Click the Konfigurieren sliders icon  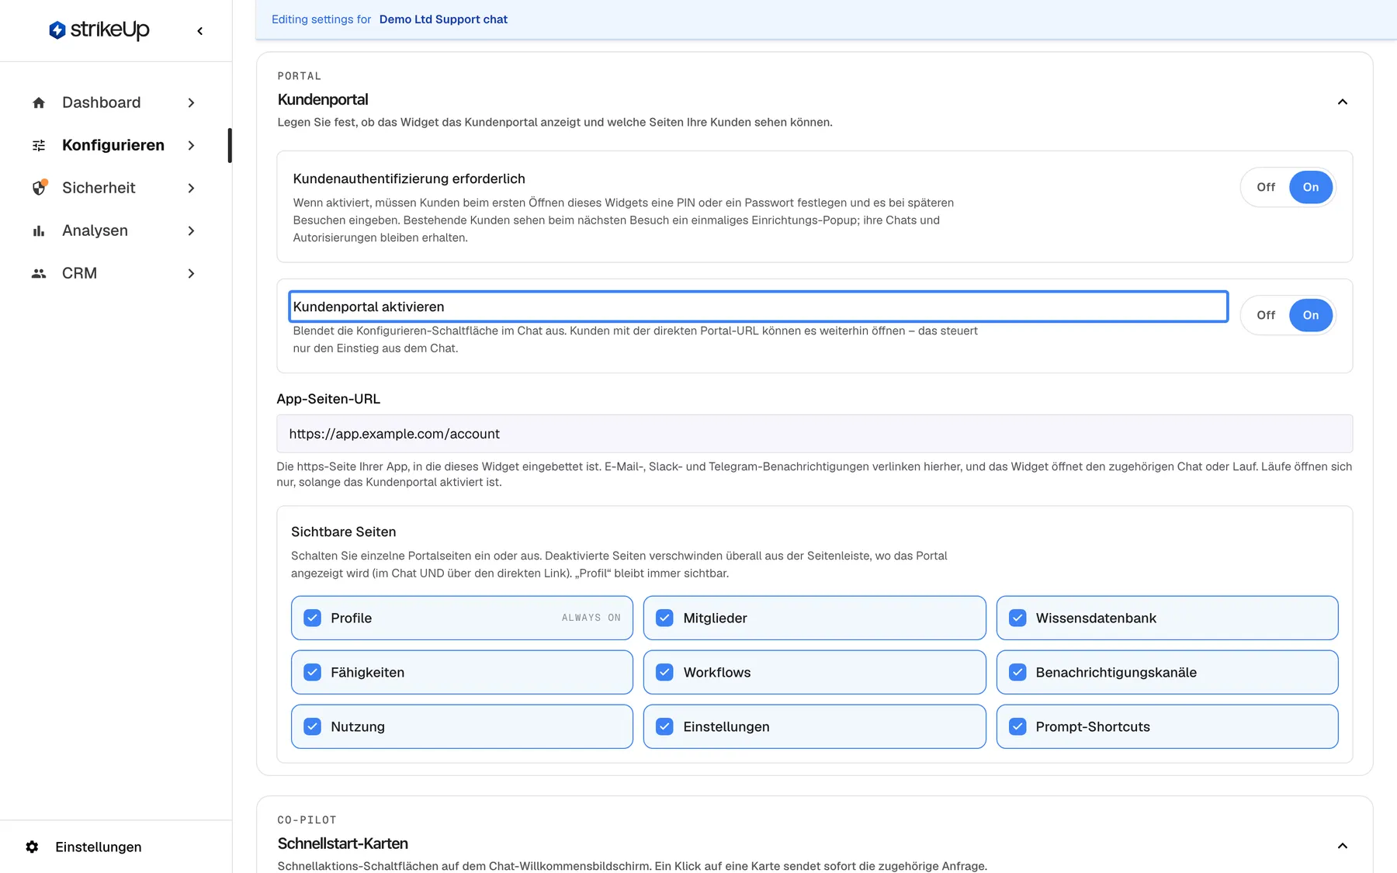(x=39, y=145)
